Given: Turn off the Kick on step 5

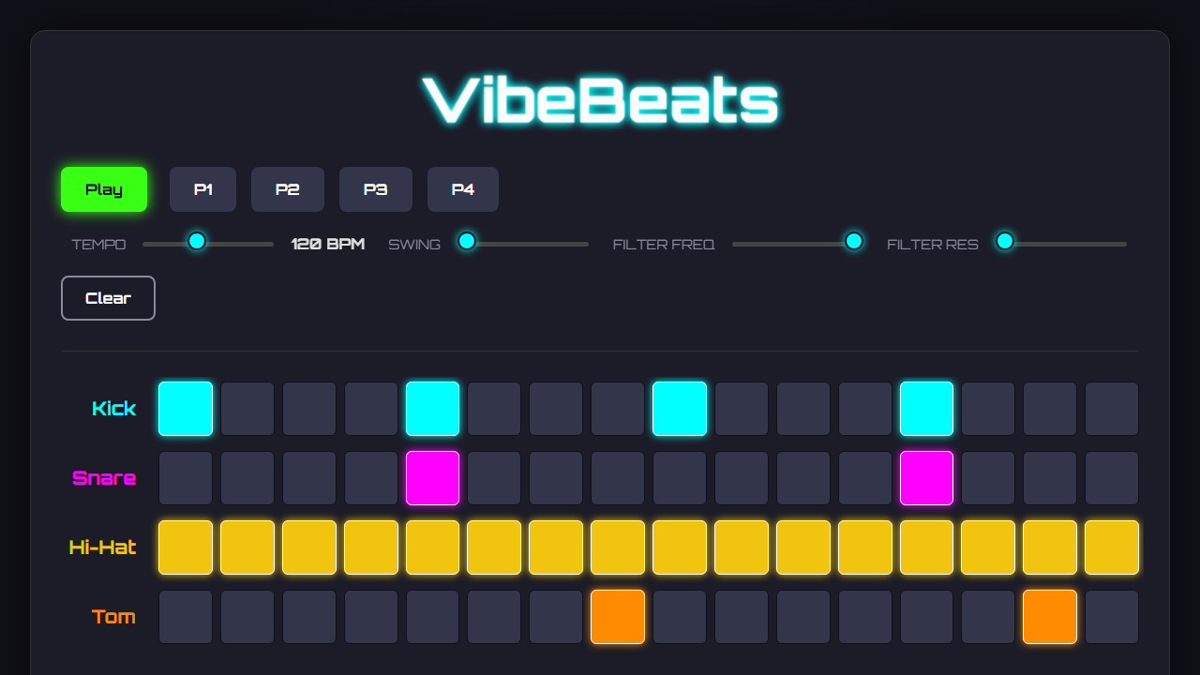Looking at the screenshot, I should tap(432, 408).
